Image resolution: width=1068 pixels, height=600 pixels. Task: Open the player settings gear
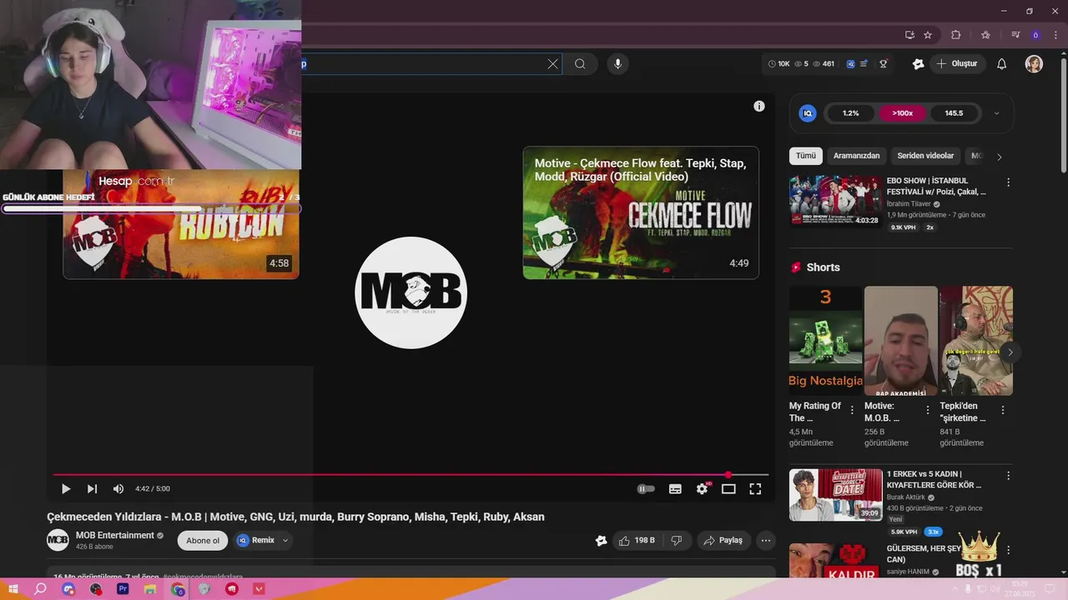click(x=702, y=489)
